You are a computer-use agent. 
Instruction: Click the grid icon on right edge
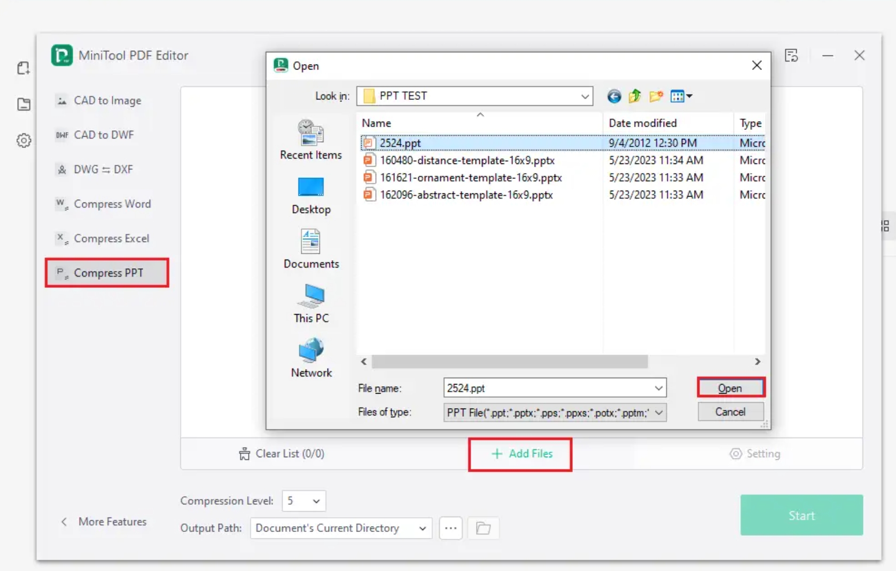885,226
